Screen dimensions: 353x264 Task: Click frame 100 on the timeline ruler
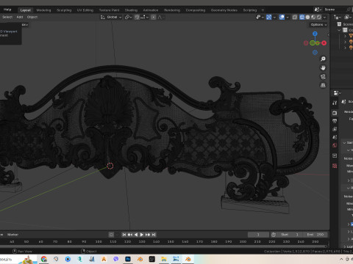point(99,241)
